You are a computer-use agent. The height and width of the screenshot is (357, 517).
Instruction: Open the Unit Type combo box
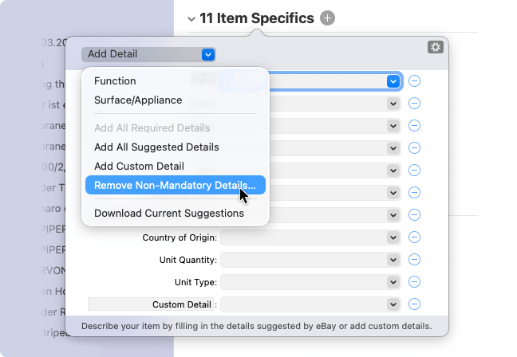point(393,282)
